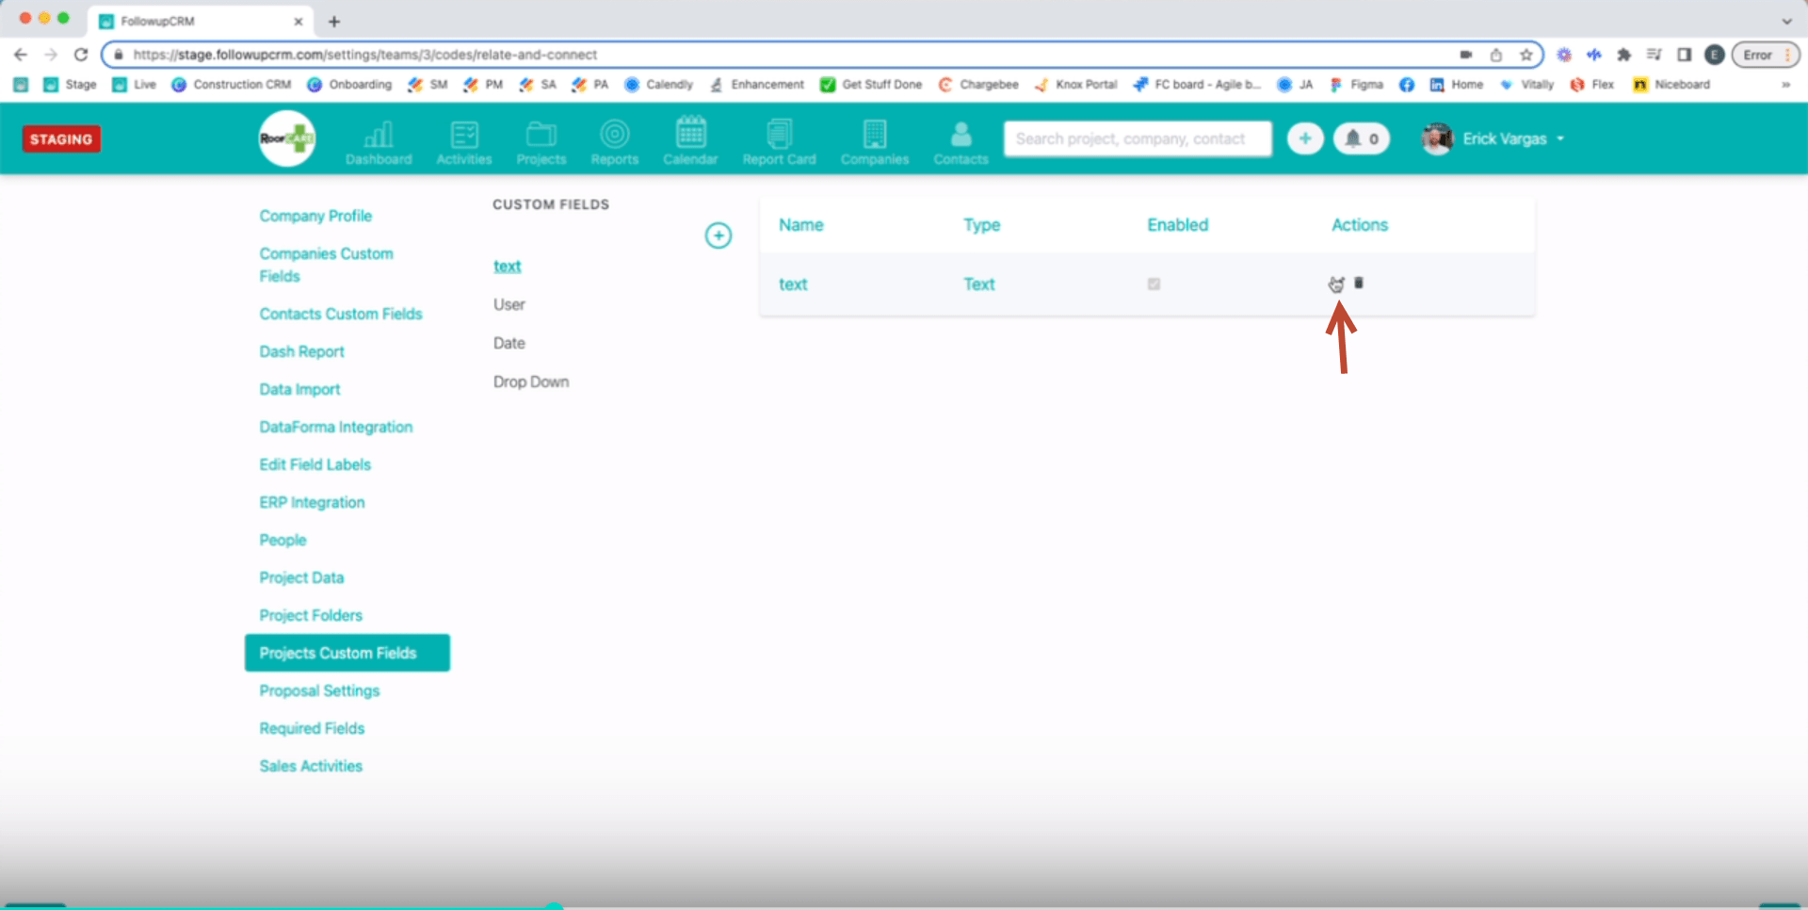Open the Companies nav icon
The width and height of the screenshot is (1808, 910).
click(x=875, y=142)
